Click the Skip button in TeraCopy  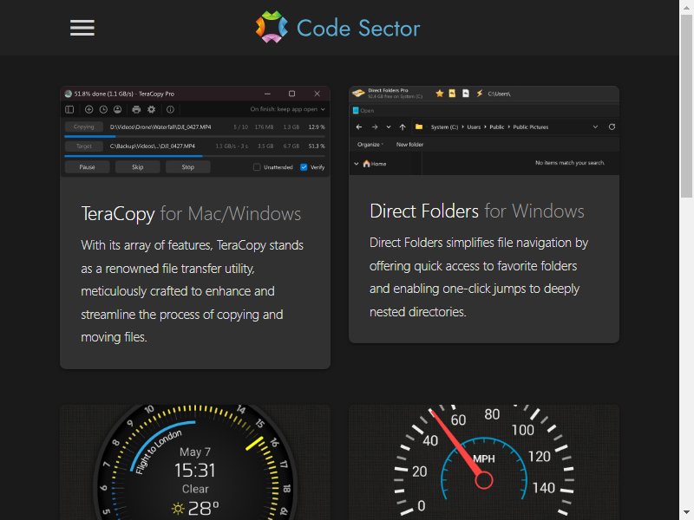click(138, 167)
